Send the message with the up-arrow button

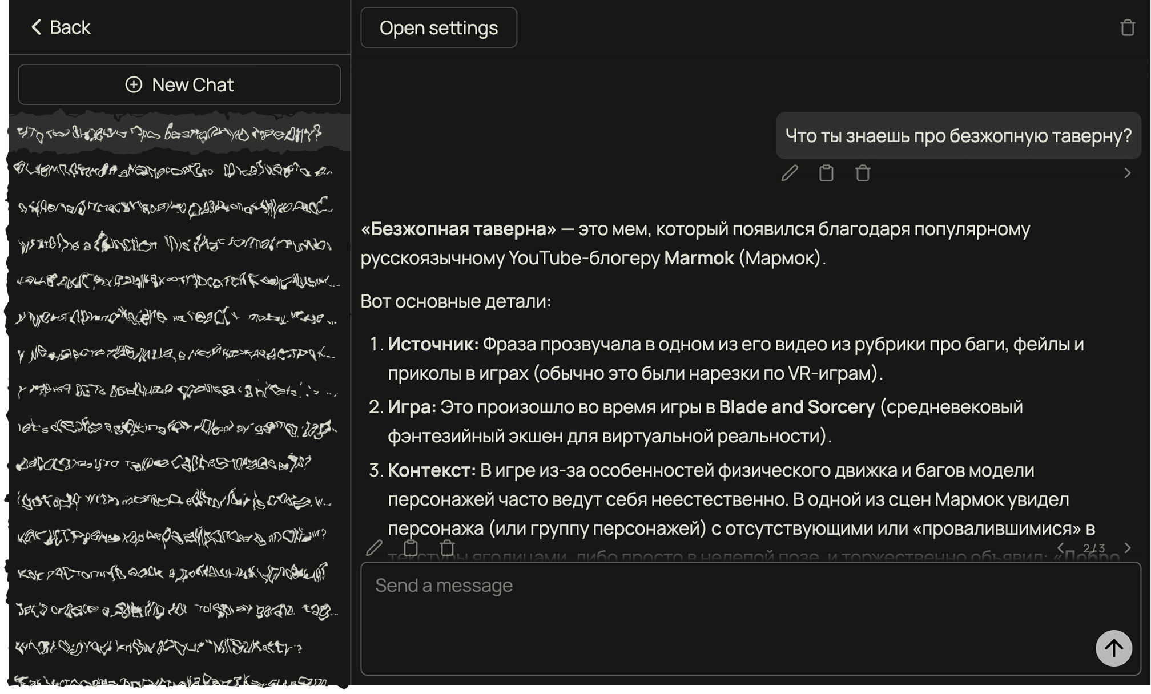coord(1113,648)
